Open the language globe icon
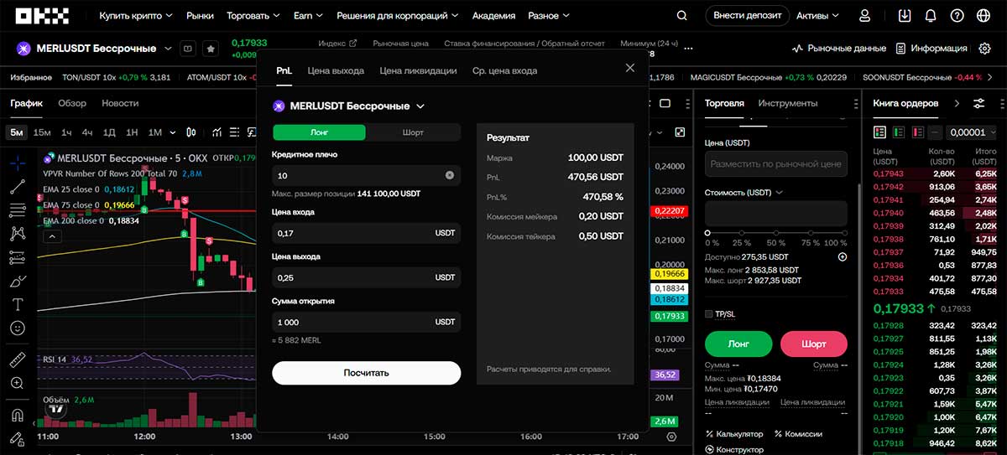1007x455 pixels. point(984,15)
